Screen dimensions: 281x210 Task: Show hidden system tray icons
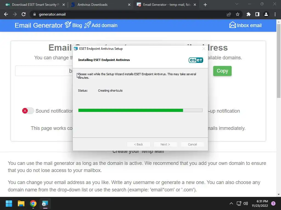231,203
